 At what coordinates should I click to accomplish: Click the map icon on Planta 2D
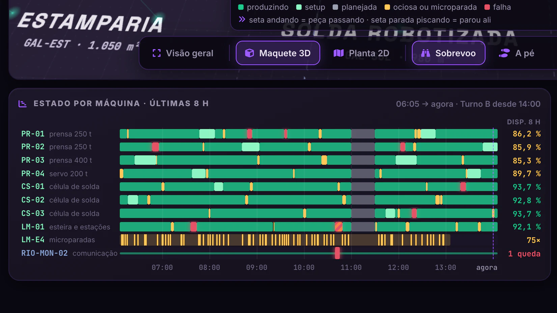pyautogui.click(x=338, y=53)
